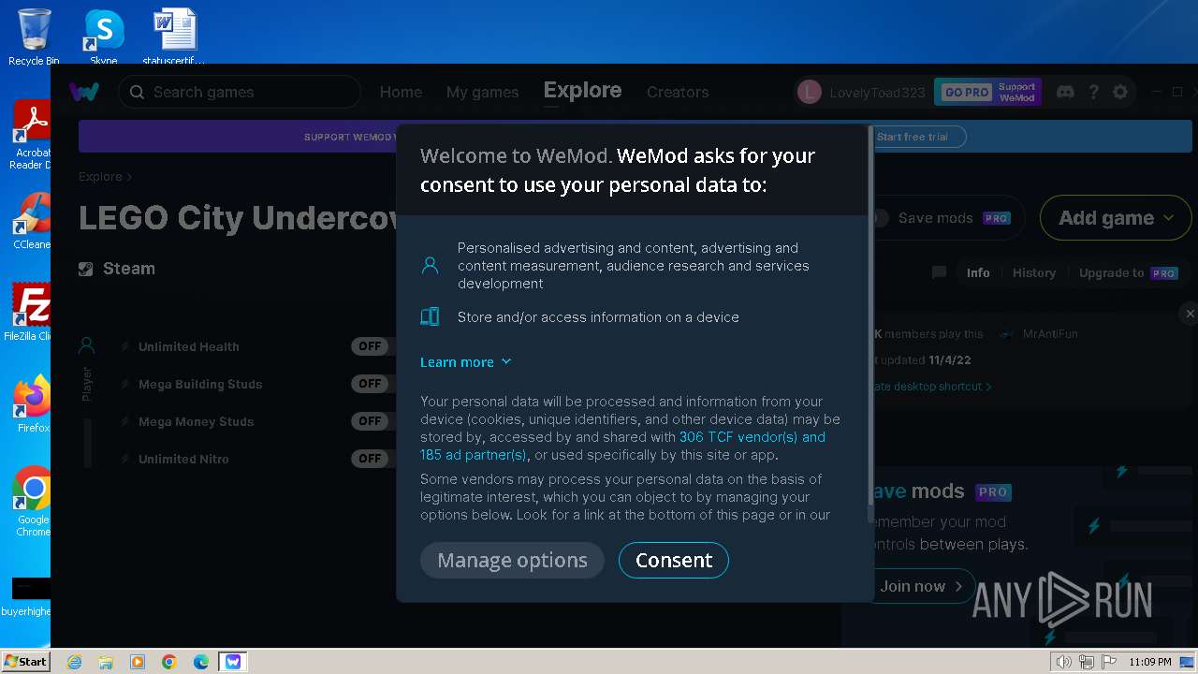This screenshot has height=674, width=1198.
Task: Click WeMod taskbar button
Action: click(x=232, y=662)
